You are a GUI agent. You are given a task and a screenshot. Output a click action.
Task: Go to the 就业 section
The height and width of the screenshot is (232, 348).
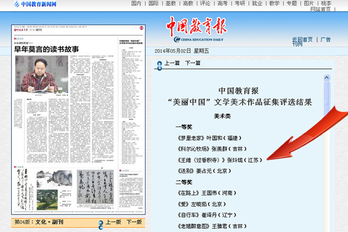point(257,3)
